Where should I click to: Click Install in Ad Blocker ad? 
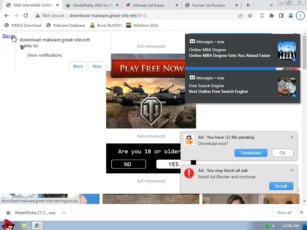coord(281,186)
